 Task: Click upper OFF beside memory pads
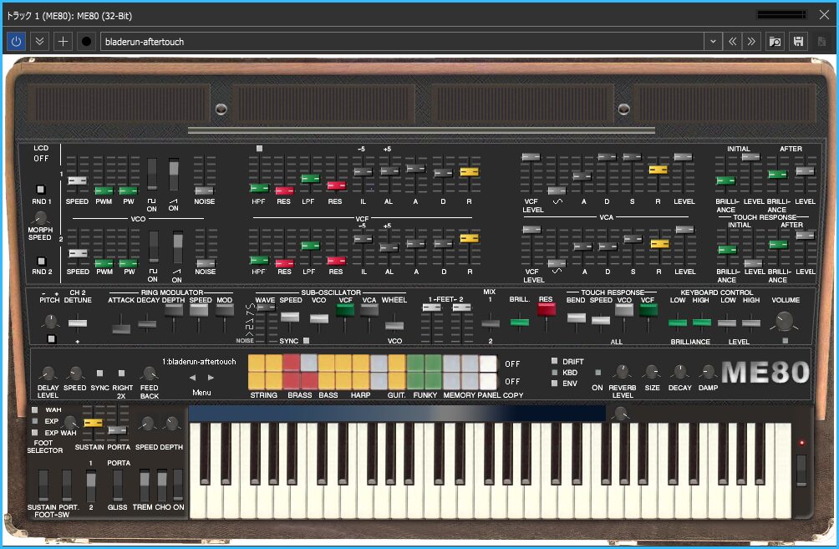point(512,363)
